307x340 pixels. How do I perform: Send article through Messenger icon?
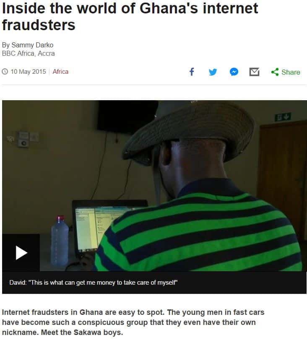click(x=234, y=72)
